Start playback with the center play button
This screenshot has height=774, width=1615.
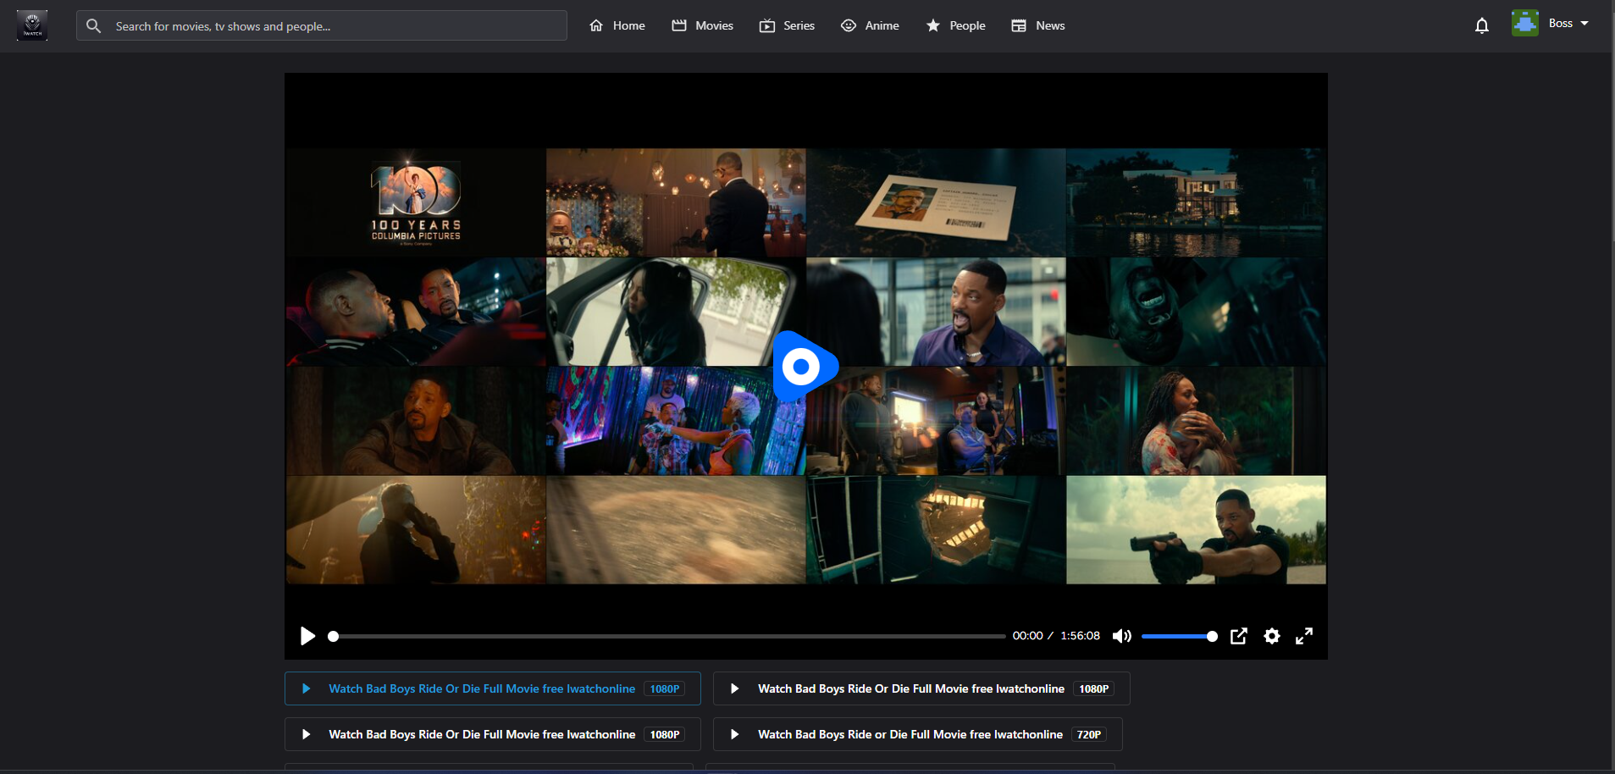[x=805, y=367]
